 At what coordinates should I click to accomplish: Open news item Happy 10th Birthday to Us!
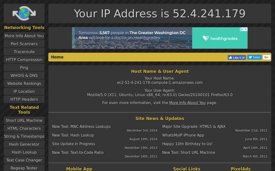(187, 144)
